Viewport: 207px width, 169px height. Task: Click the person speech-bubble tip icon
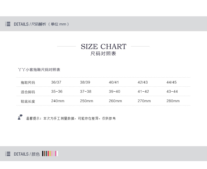[20, 117]
